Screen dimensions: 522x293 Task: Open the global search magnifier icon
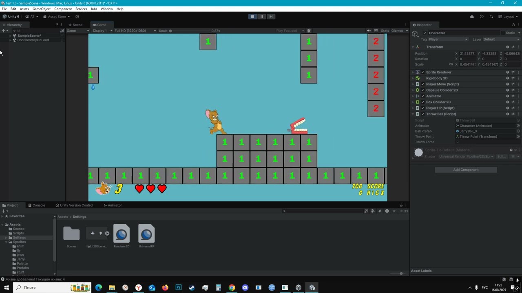click(491, 17)
